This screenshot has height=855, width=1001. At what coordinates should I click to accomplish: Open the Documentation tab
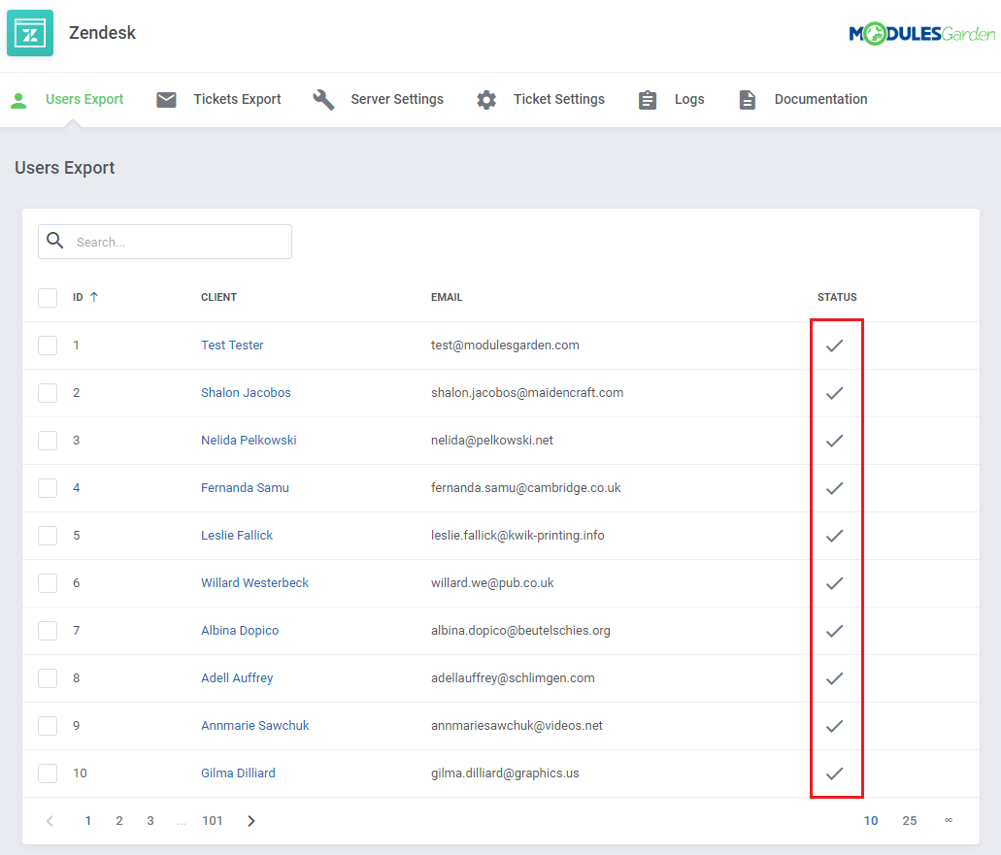click(x=820, y=100)
